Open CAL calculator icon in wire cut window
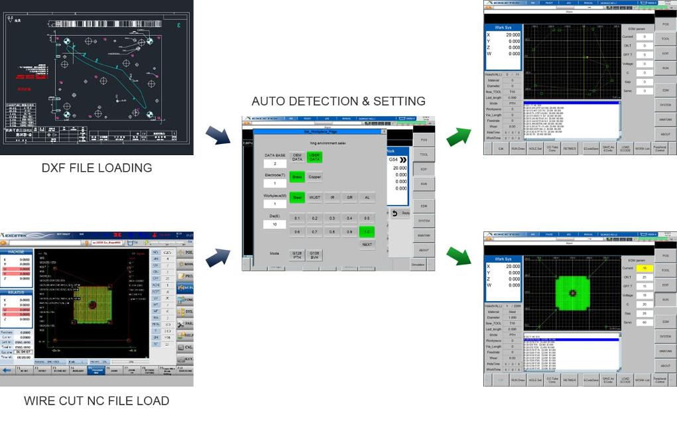 pyautogui.click(x=185, y=347)
